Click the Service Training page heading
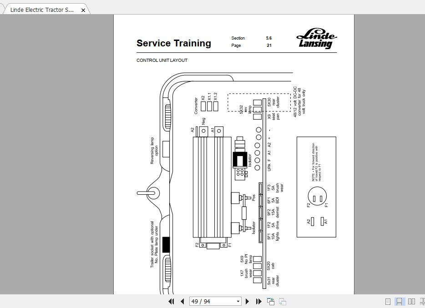The height and width of the screenshot is (308, 425). (x=174, y=43)
